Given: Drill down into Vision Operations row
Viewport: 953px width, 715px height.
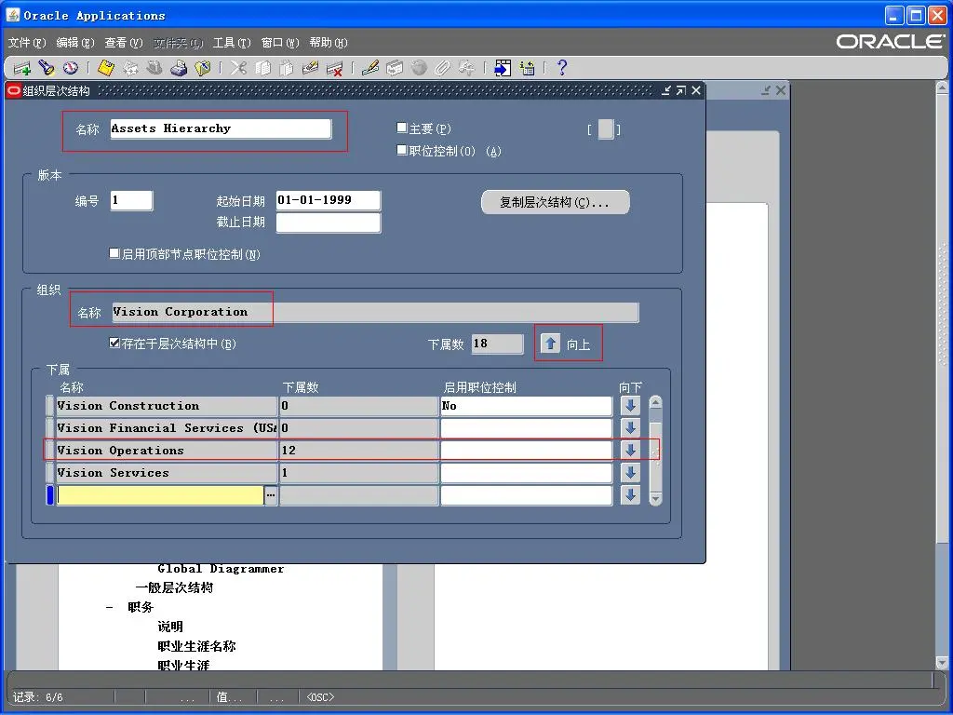Looking at the screenshot, I should click(630, 451).
